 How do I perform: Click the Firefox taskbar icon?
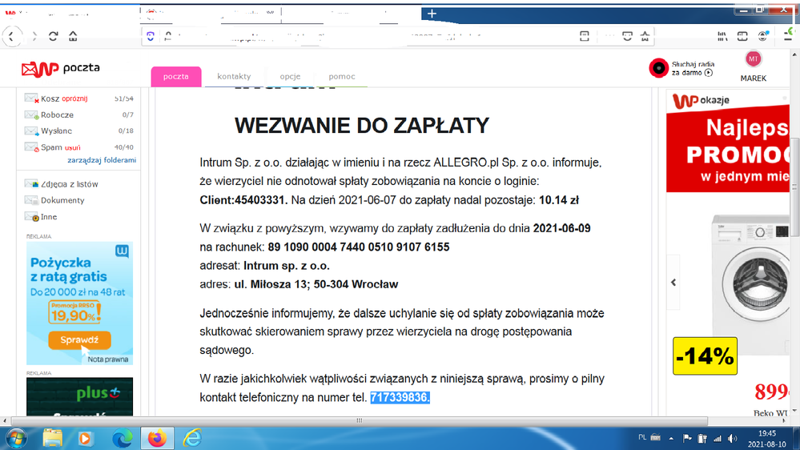[157, 438]
